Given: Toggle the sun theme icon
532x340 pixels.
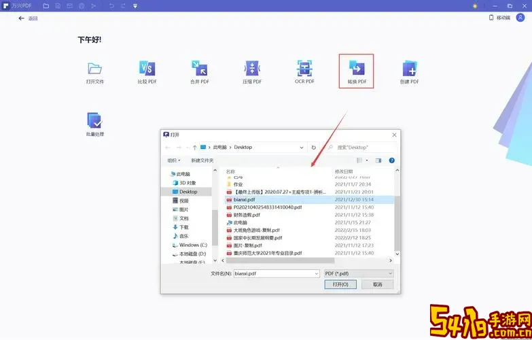Looking at the screenshot, I should (475, 6).
